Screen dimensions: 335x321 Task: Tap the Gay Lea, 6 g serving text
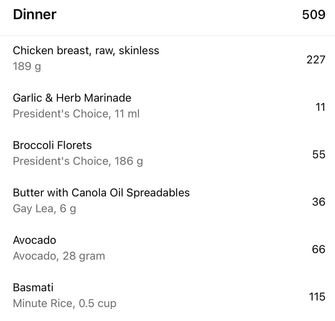pos(44,209)
